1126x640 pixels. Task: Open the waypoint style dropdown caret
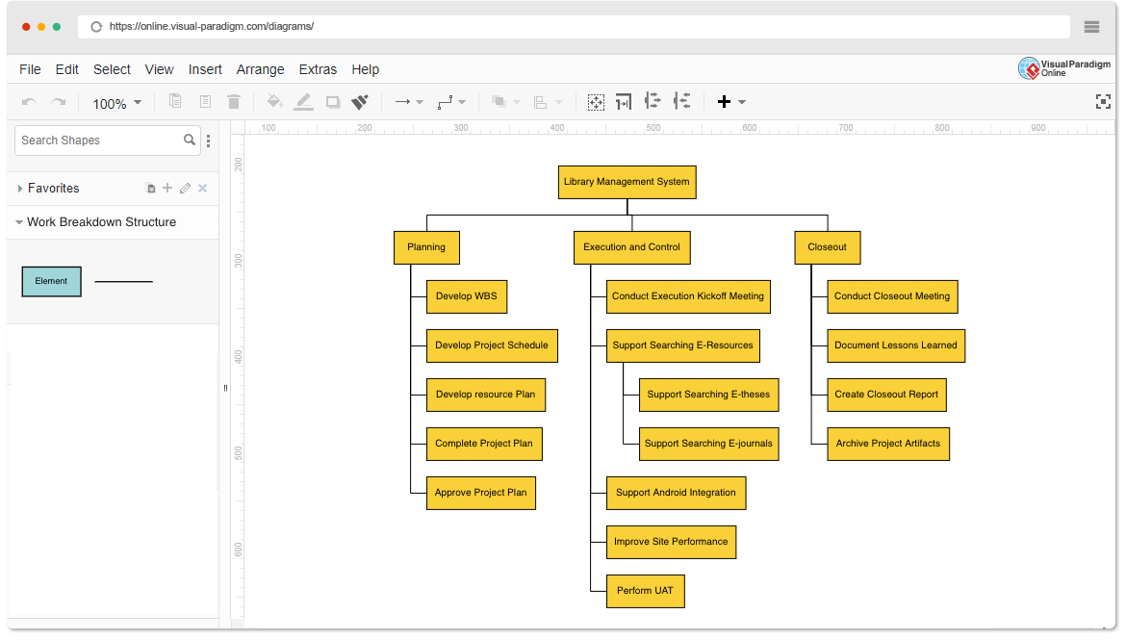click(x=462, y=102)
